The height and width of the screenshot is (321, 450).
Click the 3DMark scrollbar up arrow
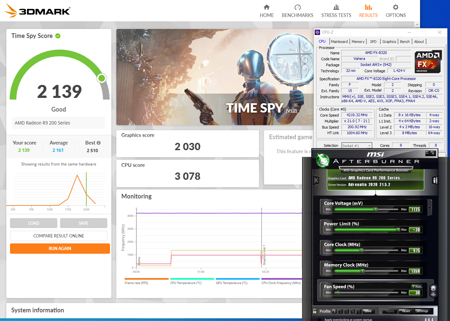[x=417, y=25]
